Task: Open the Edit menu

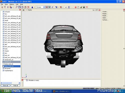Action: [x=17, y=4]
